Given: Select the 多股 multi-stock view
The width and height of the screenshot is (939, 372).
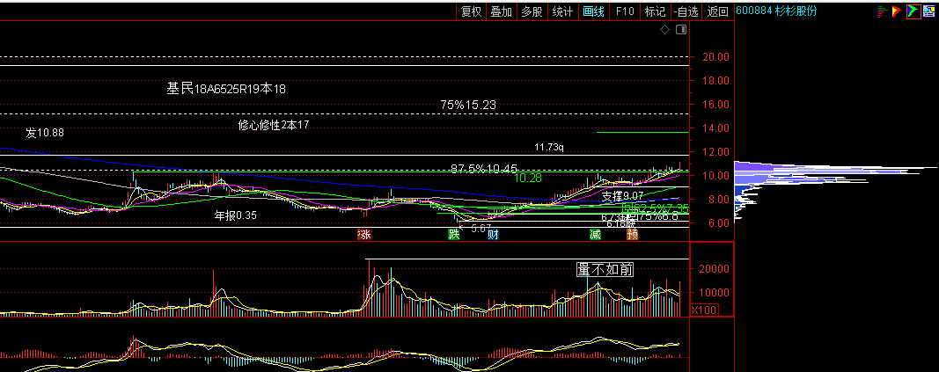Looking at the screenshot, I should coord(532,11).
